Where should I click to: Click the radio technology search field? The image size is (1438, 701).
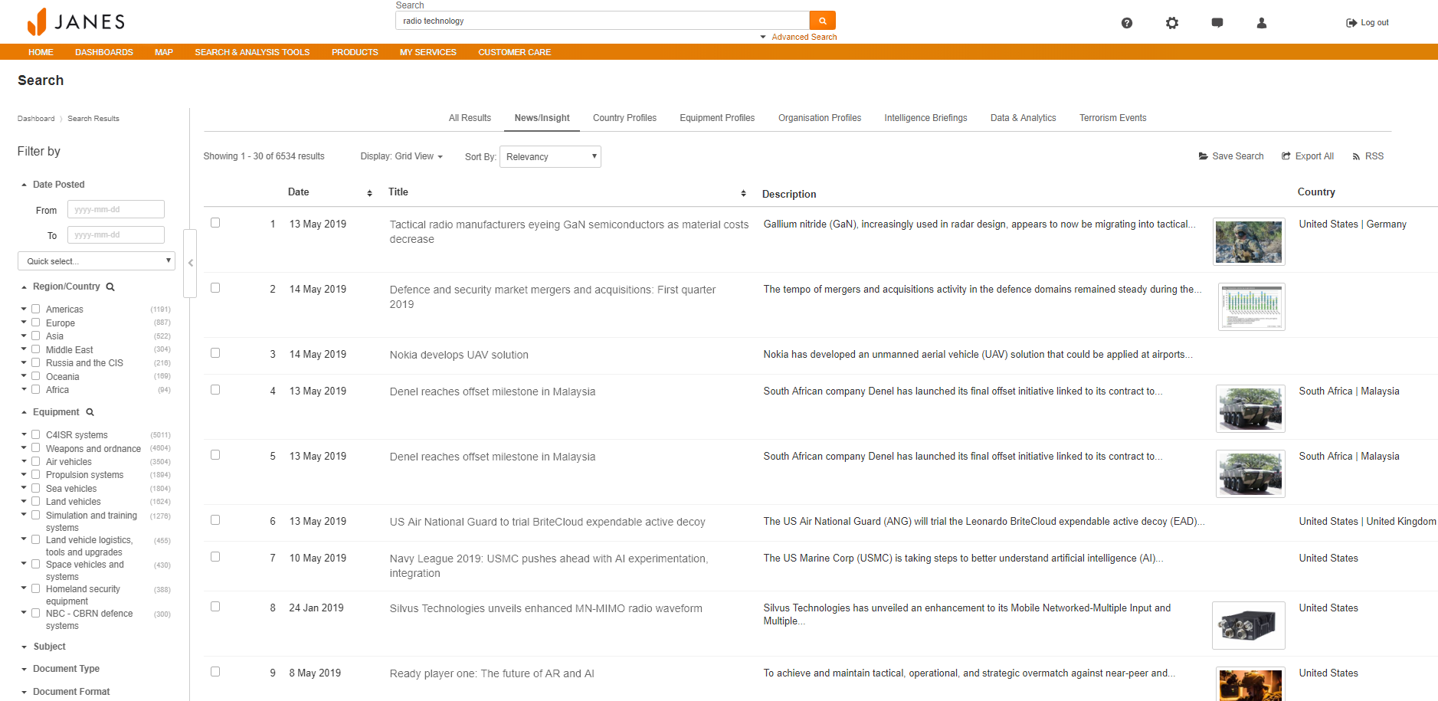click(x=602, y=21)
